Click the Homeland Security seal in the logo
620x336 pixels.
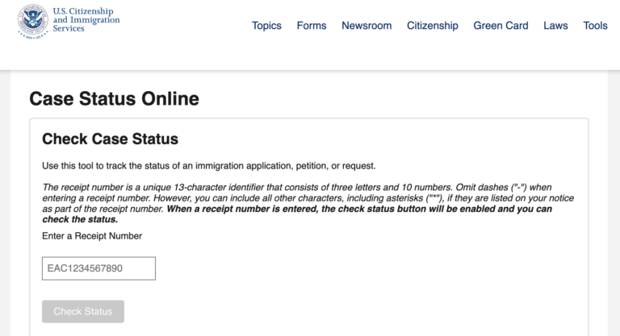(x=33, y=22)
